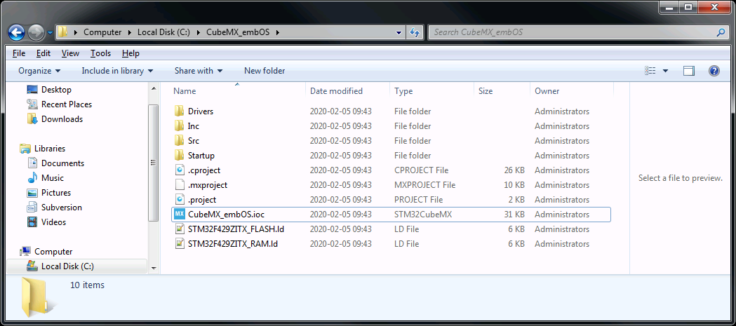Click the .cproject file icon
Viewport: 736px width, 326px height.
180,170
